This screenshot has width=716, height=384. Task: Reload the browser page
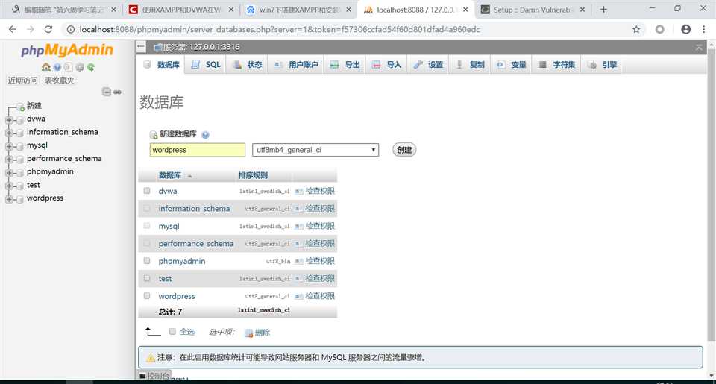[x=48, y=29]
